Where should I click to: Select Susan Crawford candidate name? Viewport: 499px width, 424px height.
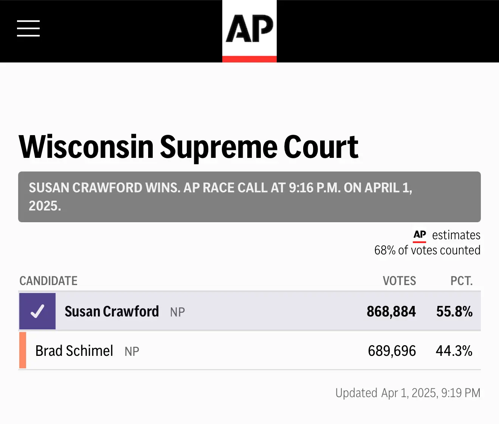coord(112,312)
